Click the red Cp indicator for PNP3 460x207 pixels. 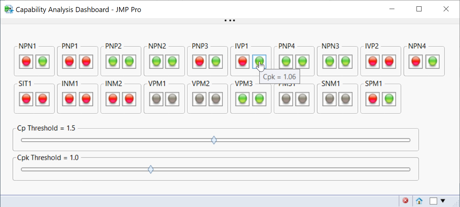[x=199, y=61]
